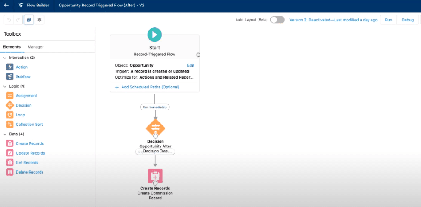Collapse the Data section chevron
This screenshot has width=421, height=207.
point(5,134)
